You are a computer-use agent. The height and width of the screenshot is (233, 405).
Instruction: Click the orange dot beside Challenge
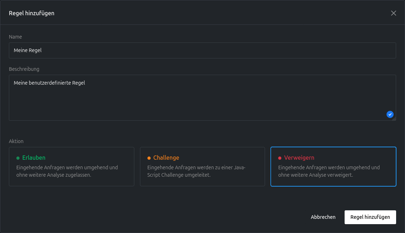(149, 158)
